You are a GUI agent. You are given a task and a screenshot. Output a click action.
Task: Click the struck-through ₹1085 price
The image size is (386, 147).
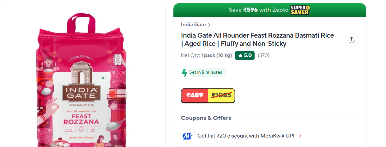[221, 95]
